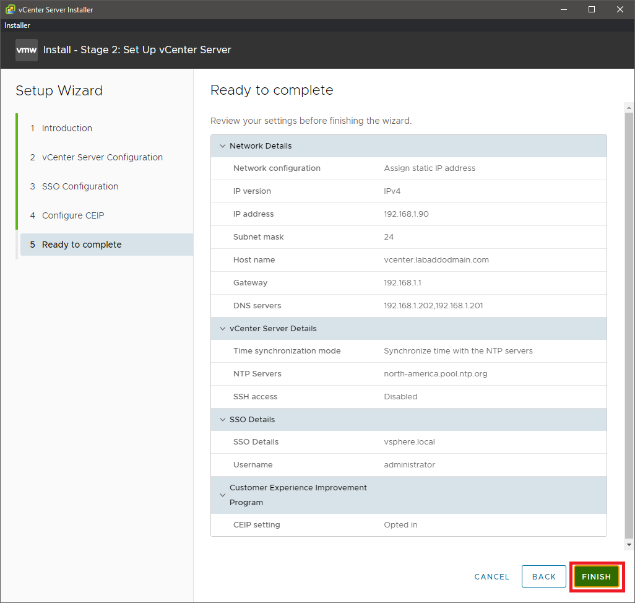Click the IP address value 192.168.1.90
The height and width of the screenshot is (603, 635).
406,214
